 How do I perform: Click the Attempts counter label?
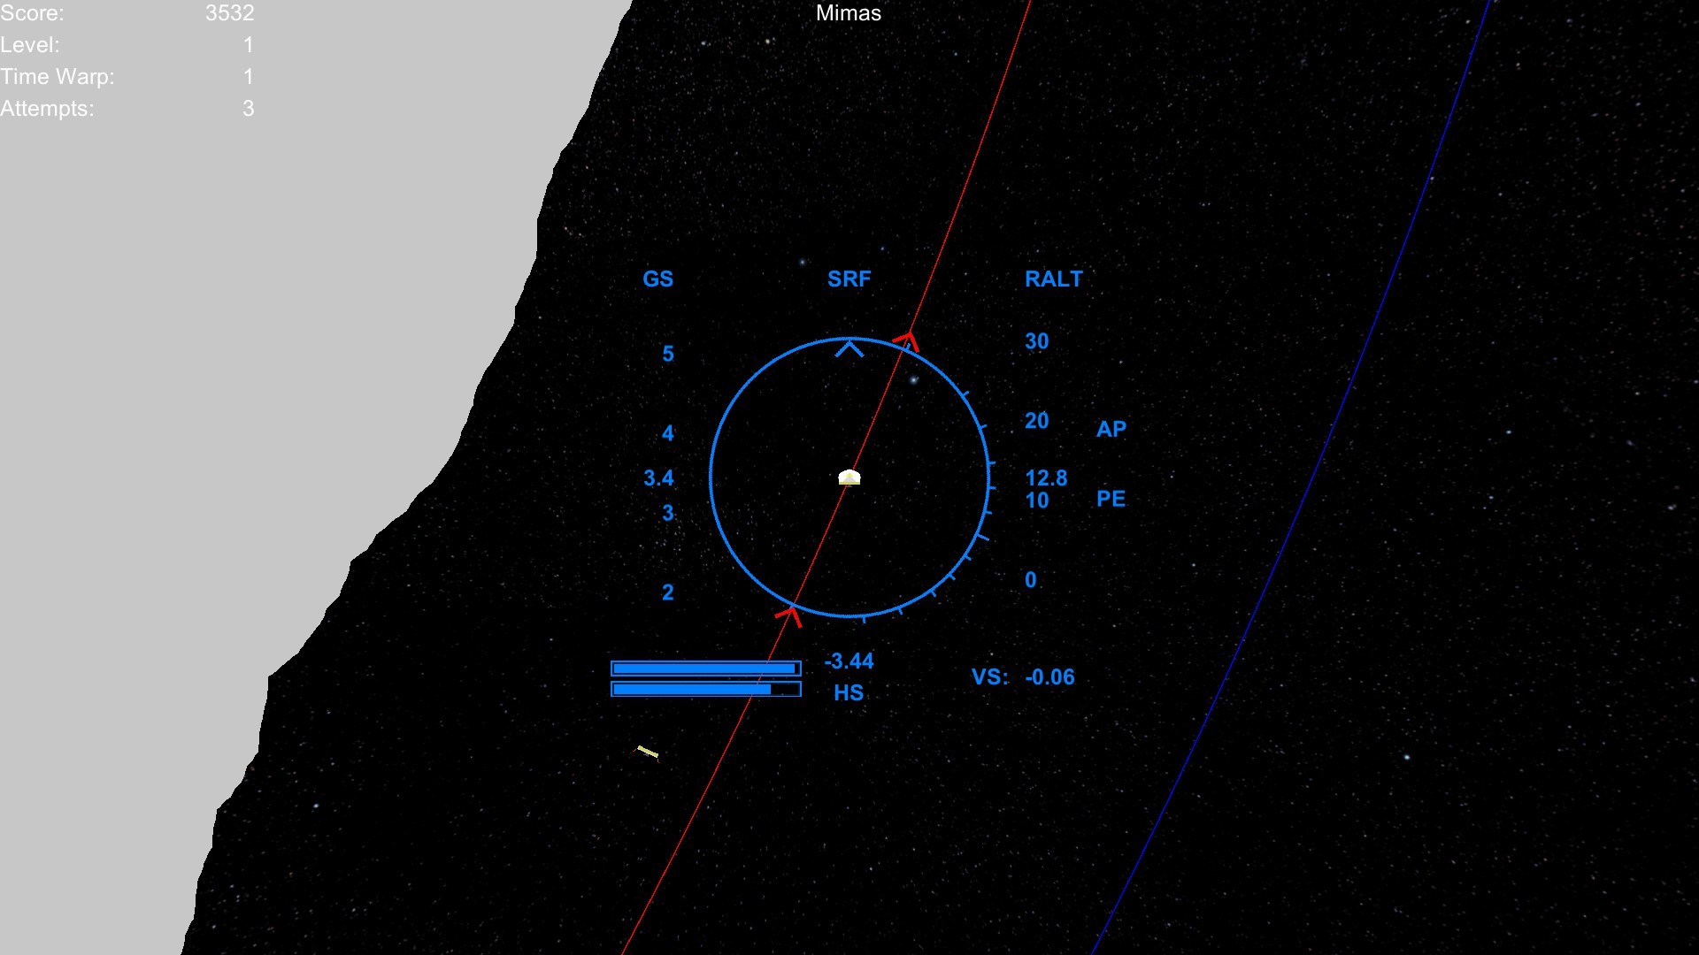click(x=47, y=109)
